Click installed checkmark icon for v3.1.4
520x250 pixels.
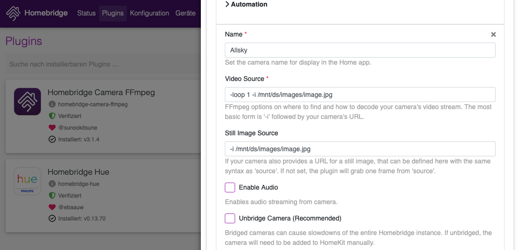tap(52, 139)
